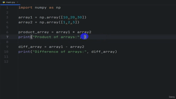Viewport: 176px width, 99px height.
Task: Click line number 9 in the gutter
Action: (7, 47)
